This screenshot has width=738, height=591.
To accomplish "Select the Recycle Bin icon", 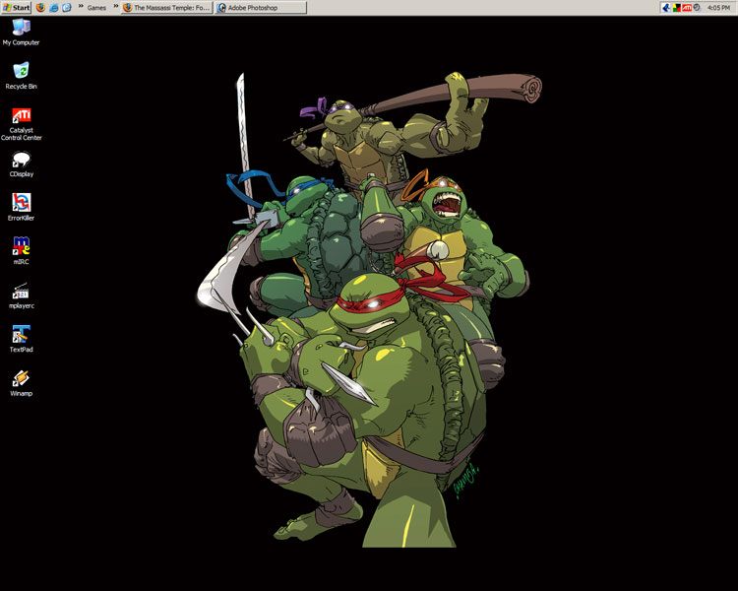I will tap(21, 76).
